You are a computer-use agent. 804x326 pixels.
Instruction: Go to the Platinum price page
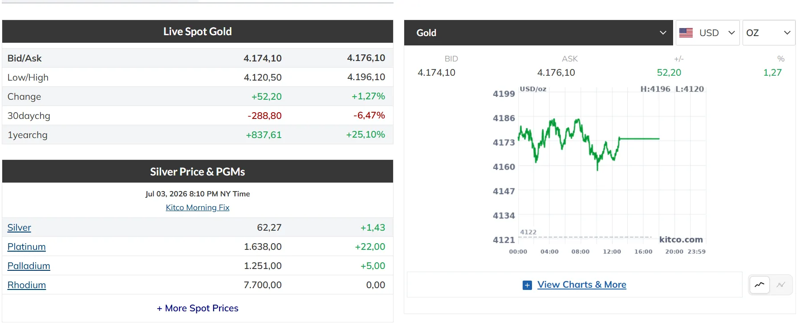[x=27, y=247]
